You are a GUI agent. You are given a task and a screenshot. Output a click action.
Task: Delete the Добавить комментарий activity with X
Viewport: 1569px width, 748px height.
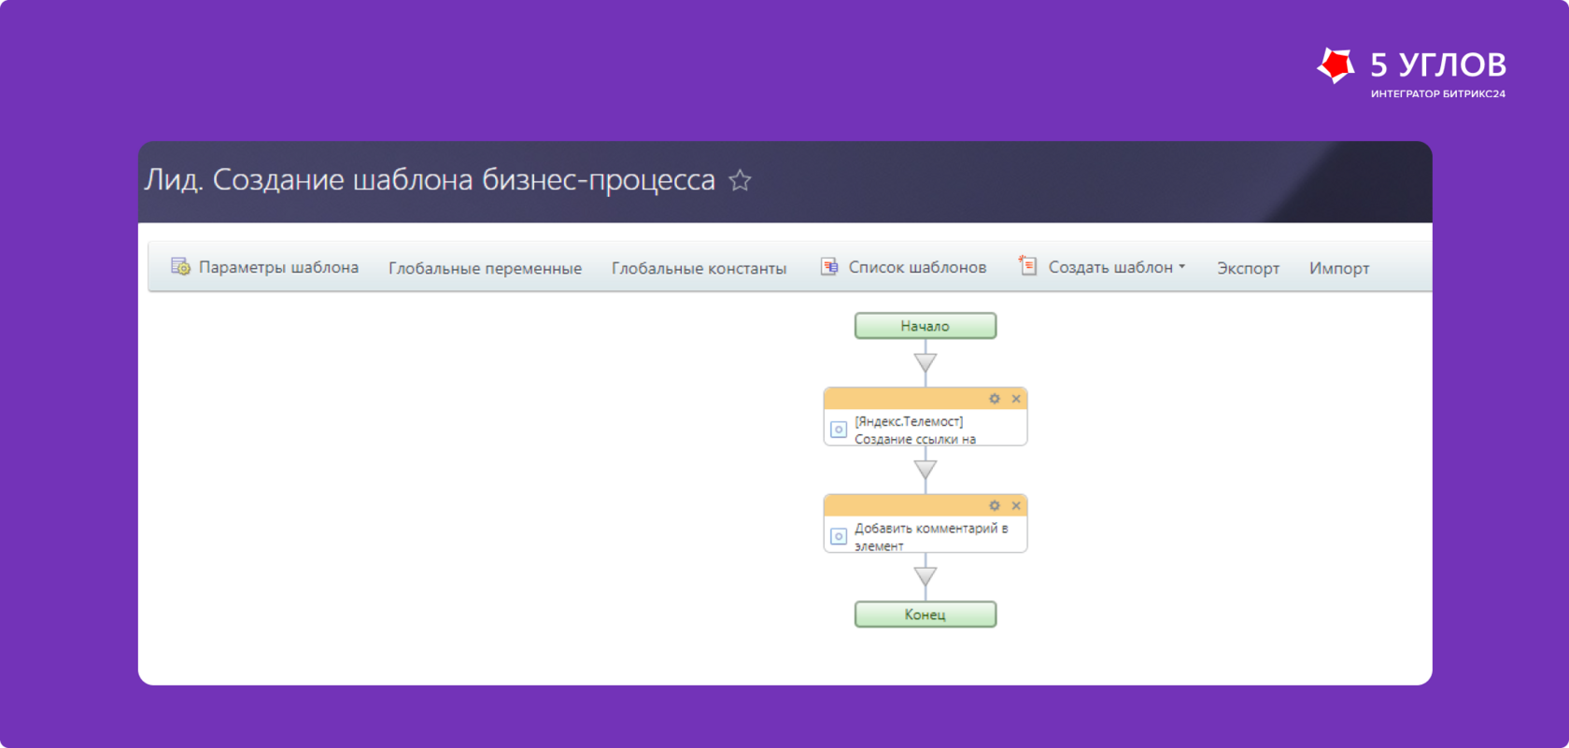pos(1016,505)
